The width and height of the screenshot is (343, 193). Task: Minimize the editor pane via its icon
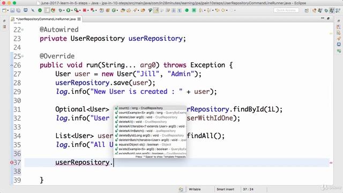pyautogui.click(x=323, y=19)
